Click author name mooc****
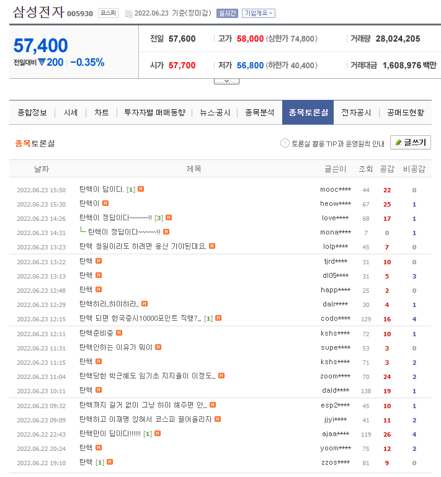Image resolution: width=441 pixels, height=477 pixels. [x=336, y=190]
